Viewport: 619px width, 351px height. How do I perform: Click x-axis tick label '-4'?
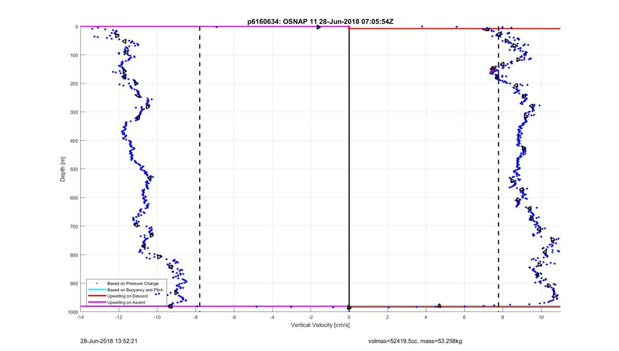pyautogui.click(x=272, y=317)
